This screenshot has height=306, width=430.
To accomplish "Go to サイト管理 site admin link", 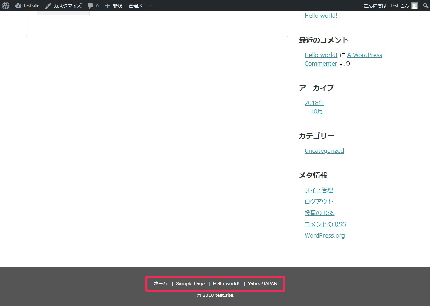I will [x=318, y=190].
